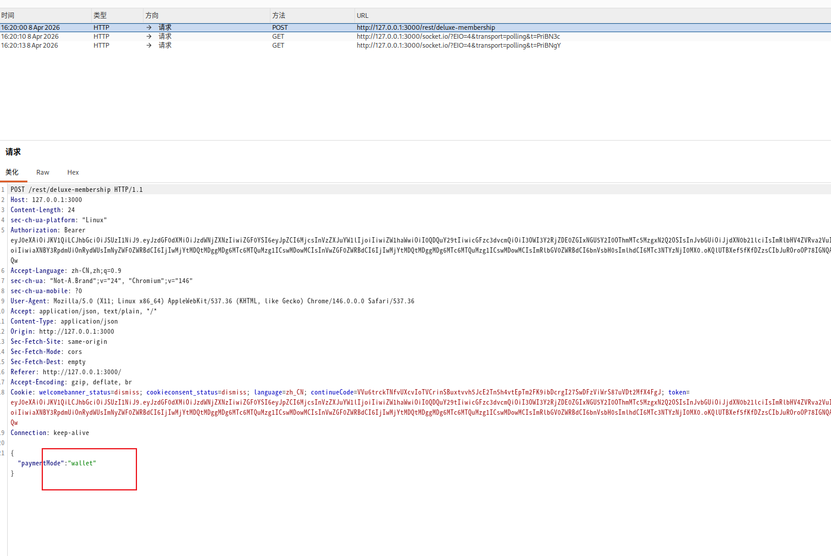Select the 16:20:13 8 Apr 2026 row
Image resolution: width=831 pixels, height=556 pixels.
[415, 45]
